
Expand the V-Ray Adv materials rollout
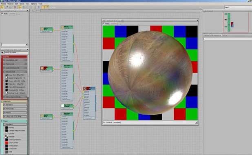click(x=15, y=116)
